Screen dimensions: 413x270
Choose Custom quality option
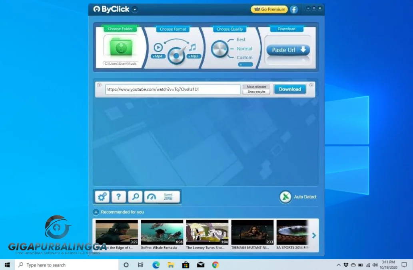244,57
